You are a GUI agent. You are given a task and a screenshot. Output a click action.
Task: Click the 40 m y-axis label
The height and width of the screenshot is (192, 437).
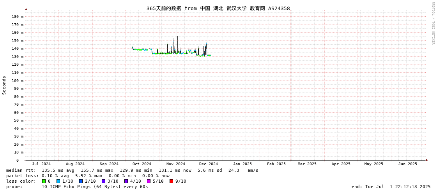click(x=19, y=129)
